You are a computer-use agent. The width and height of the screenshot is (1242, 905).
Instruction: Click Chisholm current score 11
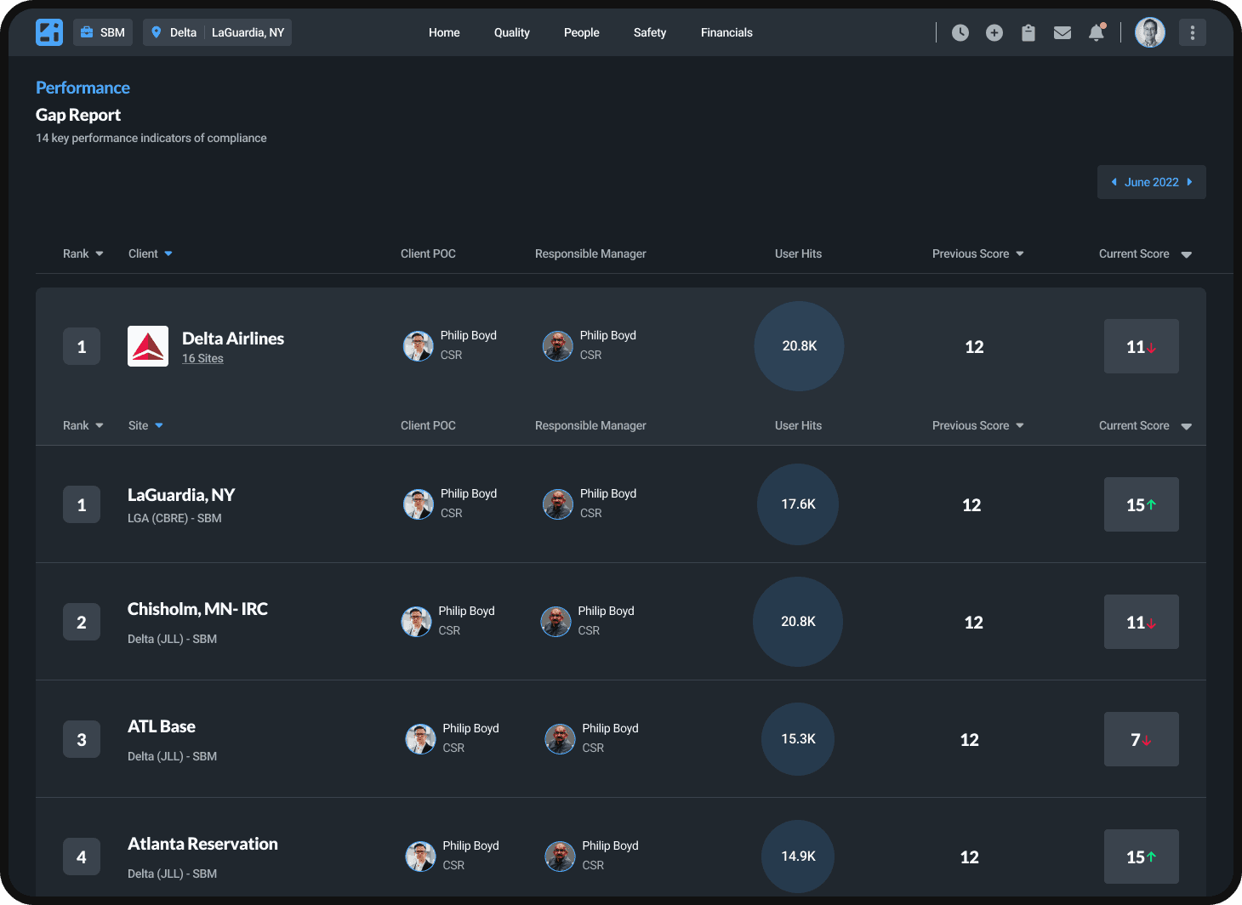pos(1142,622)
